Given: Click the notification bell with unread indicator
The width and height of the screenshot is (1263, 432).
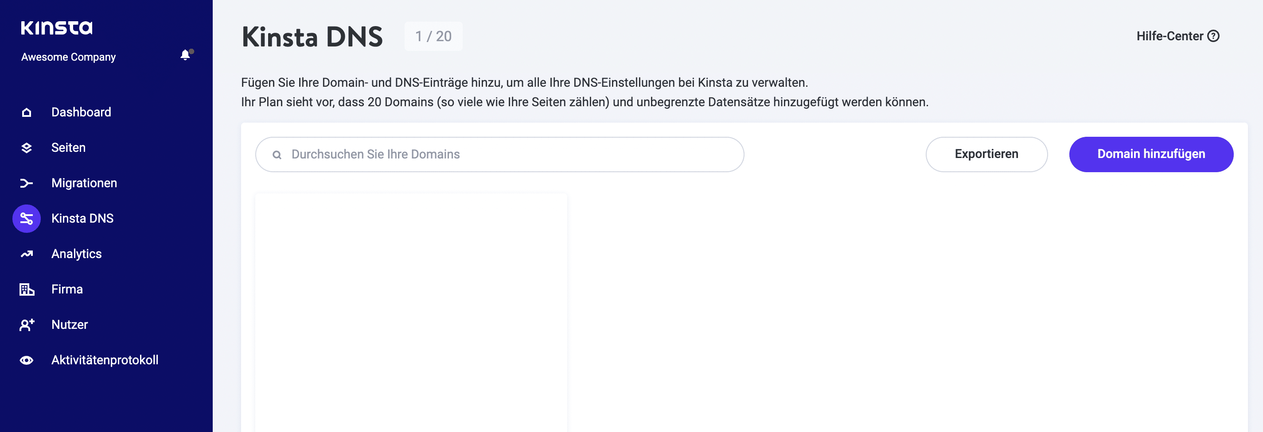Looking at the screenshot, I should (x=185, y=55).
